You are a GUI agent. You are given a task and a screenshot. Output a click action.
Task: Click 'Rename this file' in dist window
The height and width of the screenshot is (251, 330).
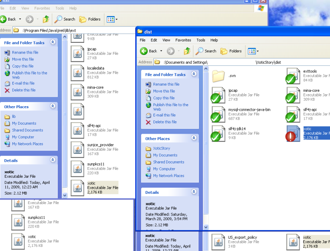(x=166, y=84)
